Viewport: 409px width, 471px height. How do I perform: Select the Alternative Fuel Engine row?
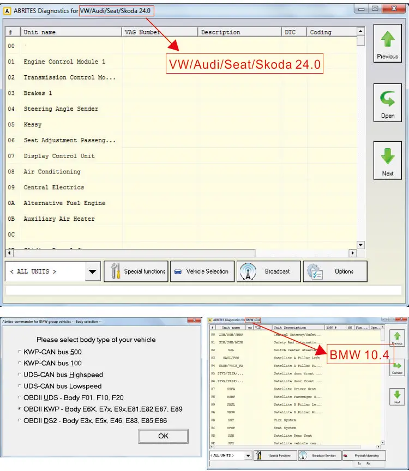pos(181,203)
